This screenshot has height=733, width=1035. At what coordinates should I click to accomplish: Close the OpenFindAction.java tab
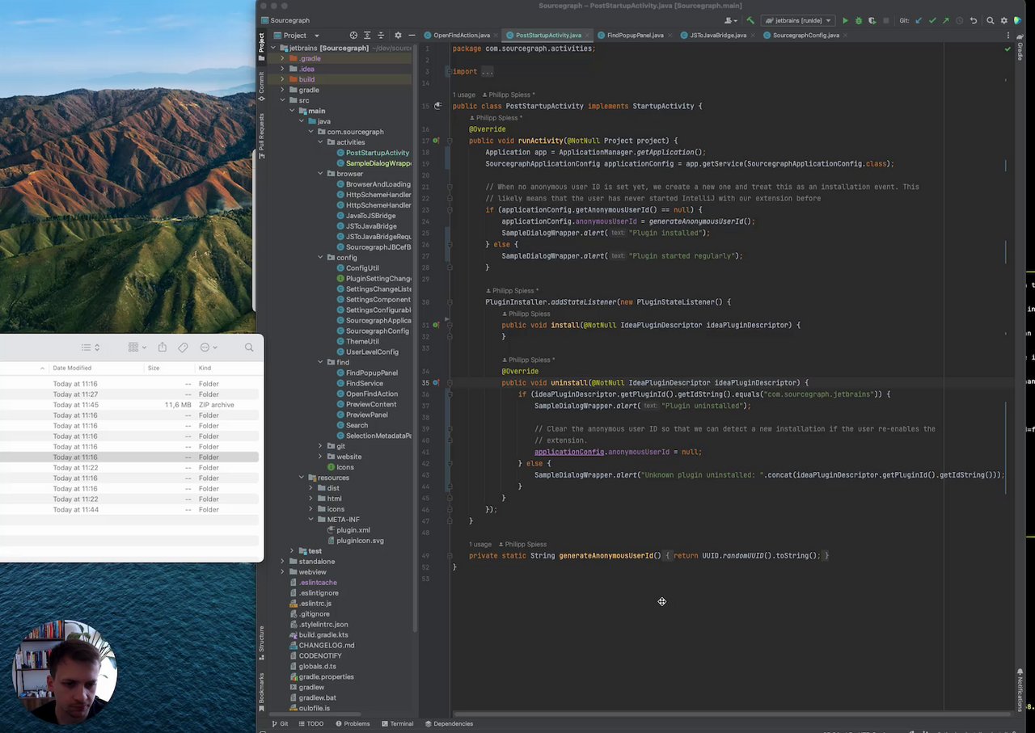coord(496,36)
